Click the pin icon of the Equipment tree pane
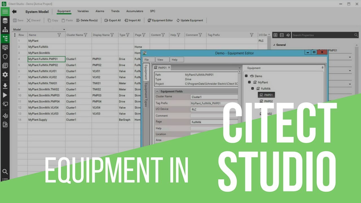The width and height of the screenshot is (361, 203). coord(323,68)
